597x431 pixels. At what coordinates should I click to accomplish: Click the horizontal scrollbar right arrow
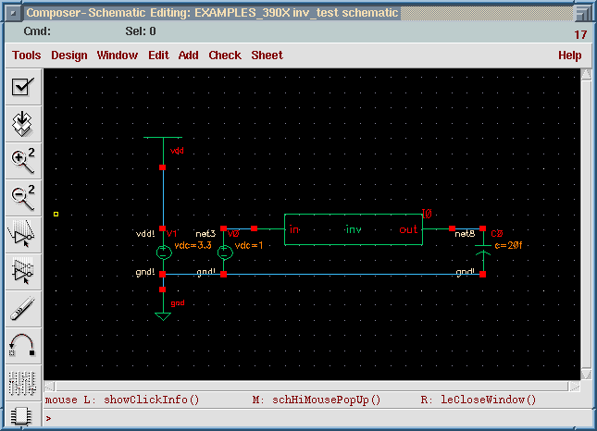575,387
